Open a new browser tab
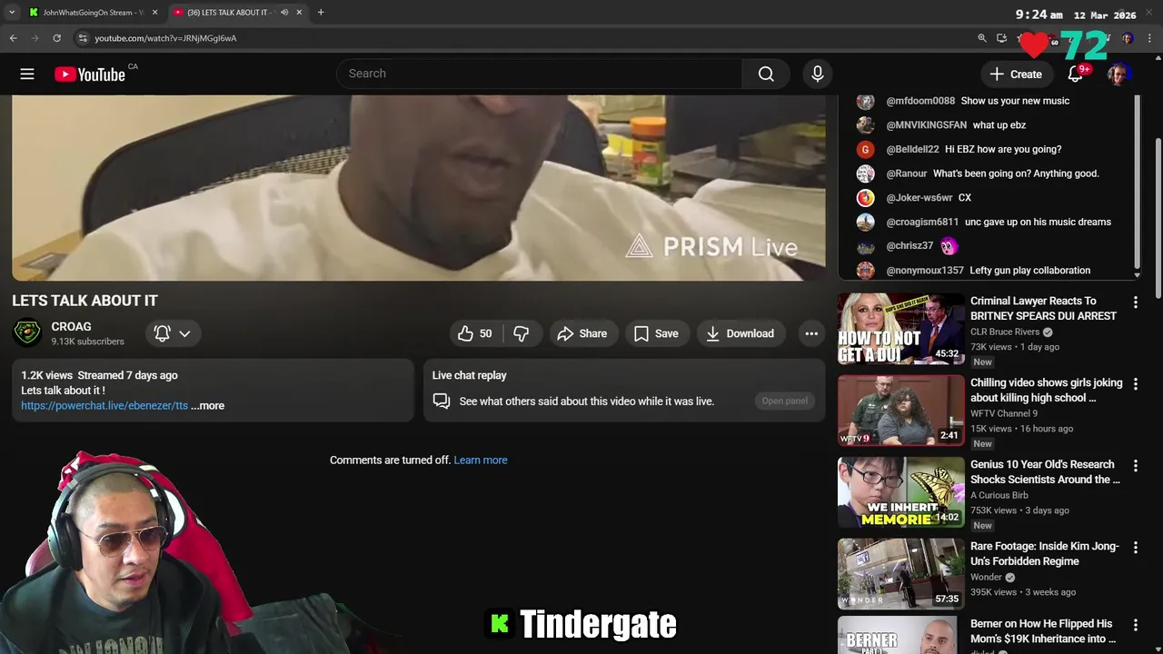Viewport: 1163px width, 654px height. (x=321, y=13)
